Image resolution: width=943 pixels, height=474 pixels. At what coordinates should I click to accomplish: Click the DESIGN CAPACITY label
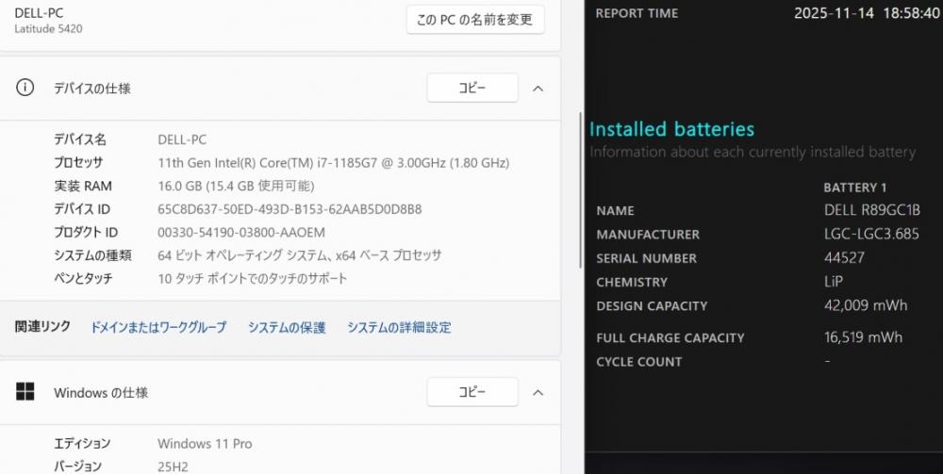[652, 306]
